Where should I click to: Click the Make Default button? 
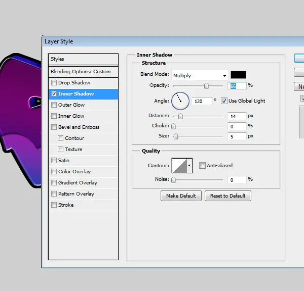(x=181, y=196)
